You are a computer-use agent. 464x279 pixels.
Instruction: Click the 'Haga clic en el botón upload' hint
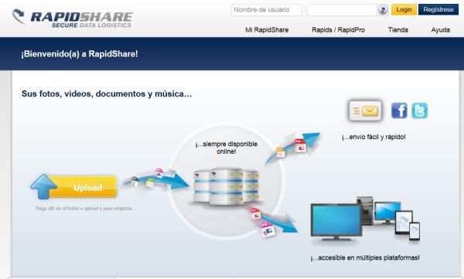click(x=86, y=209)
